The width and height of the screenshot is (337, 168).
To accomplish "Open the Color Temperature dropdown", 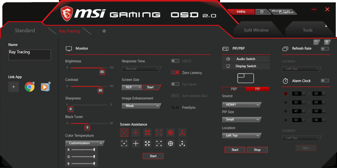I will click(85, 143).
